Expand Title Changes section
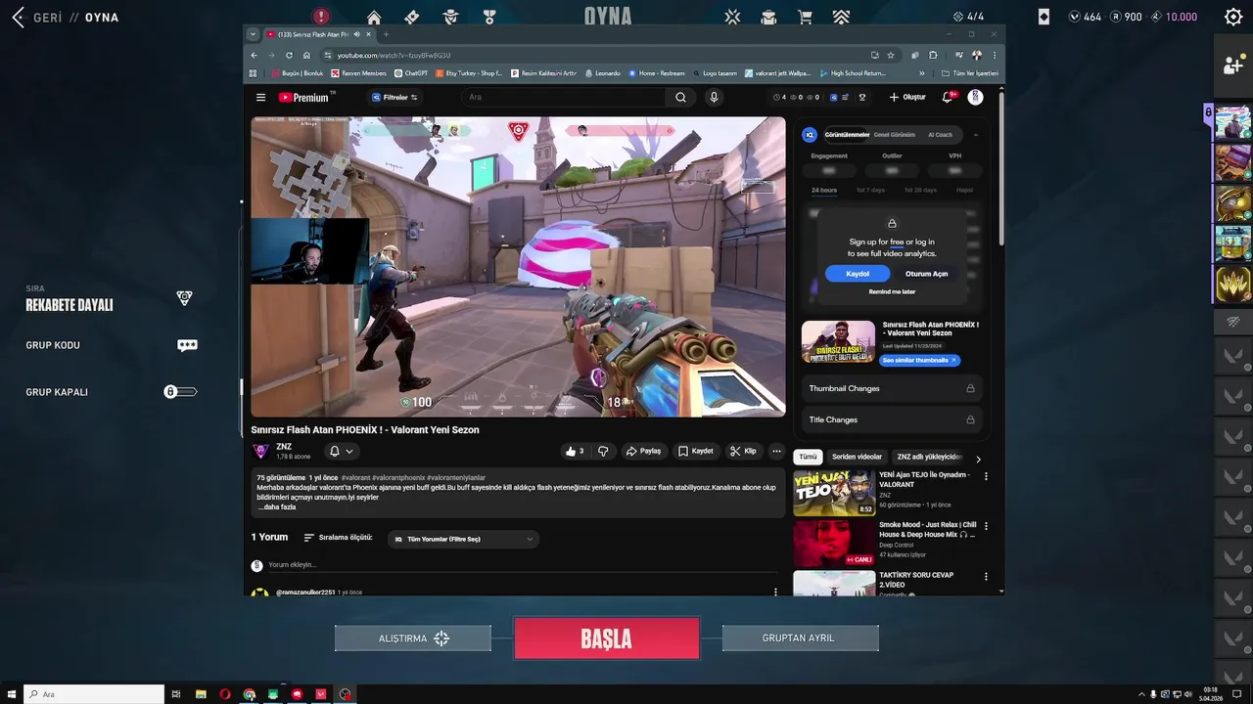 [891, 419]
